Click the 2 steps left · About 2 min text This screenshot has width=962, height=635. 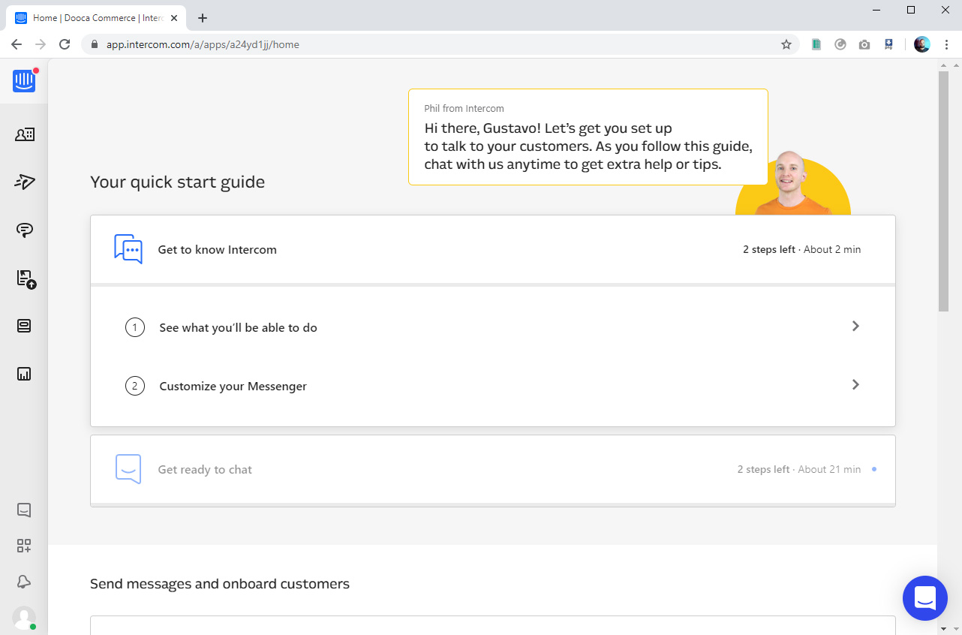(802, 249)
